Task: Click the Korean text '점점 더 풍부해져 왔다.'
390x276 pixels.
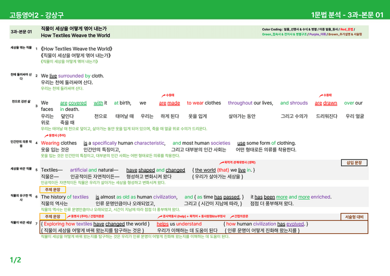Action: [x=272, y=204]
